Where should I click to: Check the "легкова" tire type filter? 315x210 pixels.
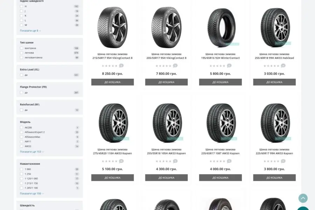(21, 53)
